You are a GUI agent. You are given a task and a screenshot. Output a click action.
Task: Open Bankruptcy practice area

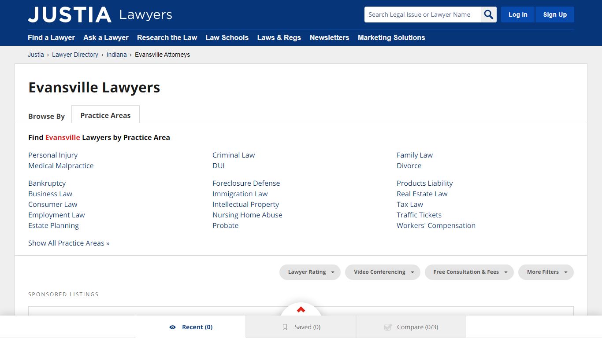point(47,183)
